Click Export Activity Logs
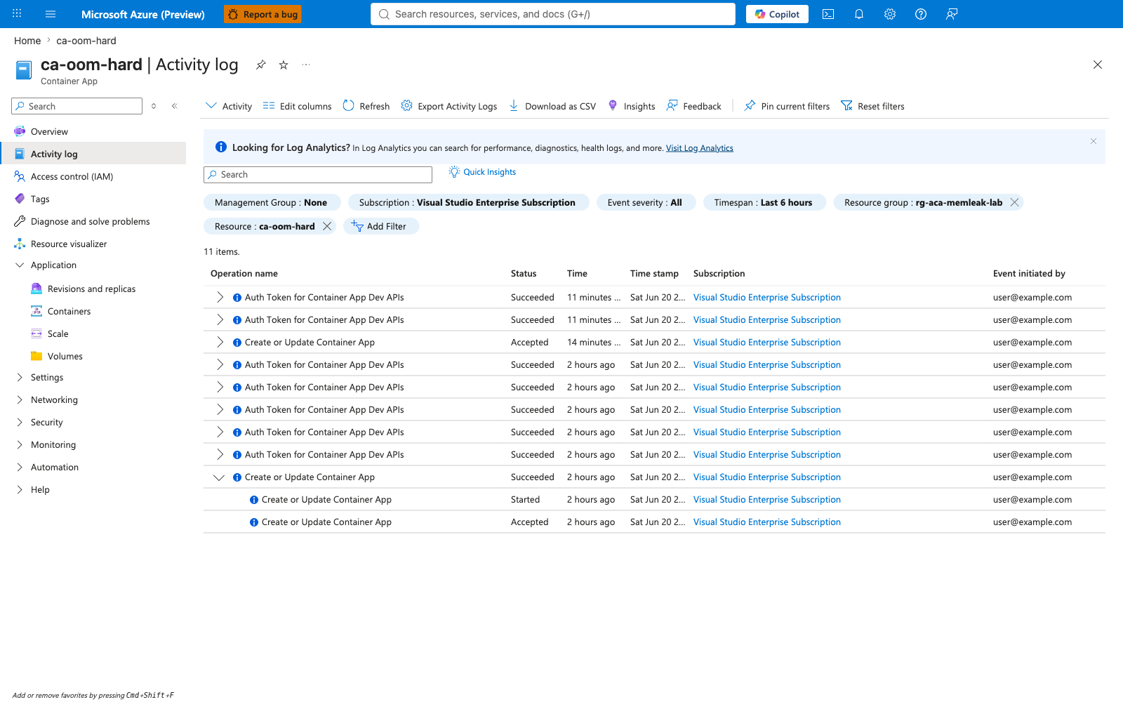This screenshot has height=702, width=1123. (x=449, y=106)
